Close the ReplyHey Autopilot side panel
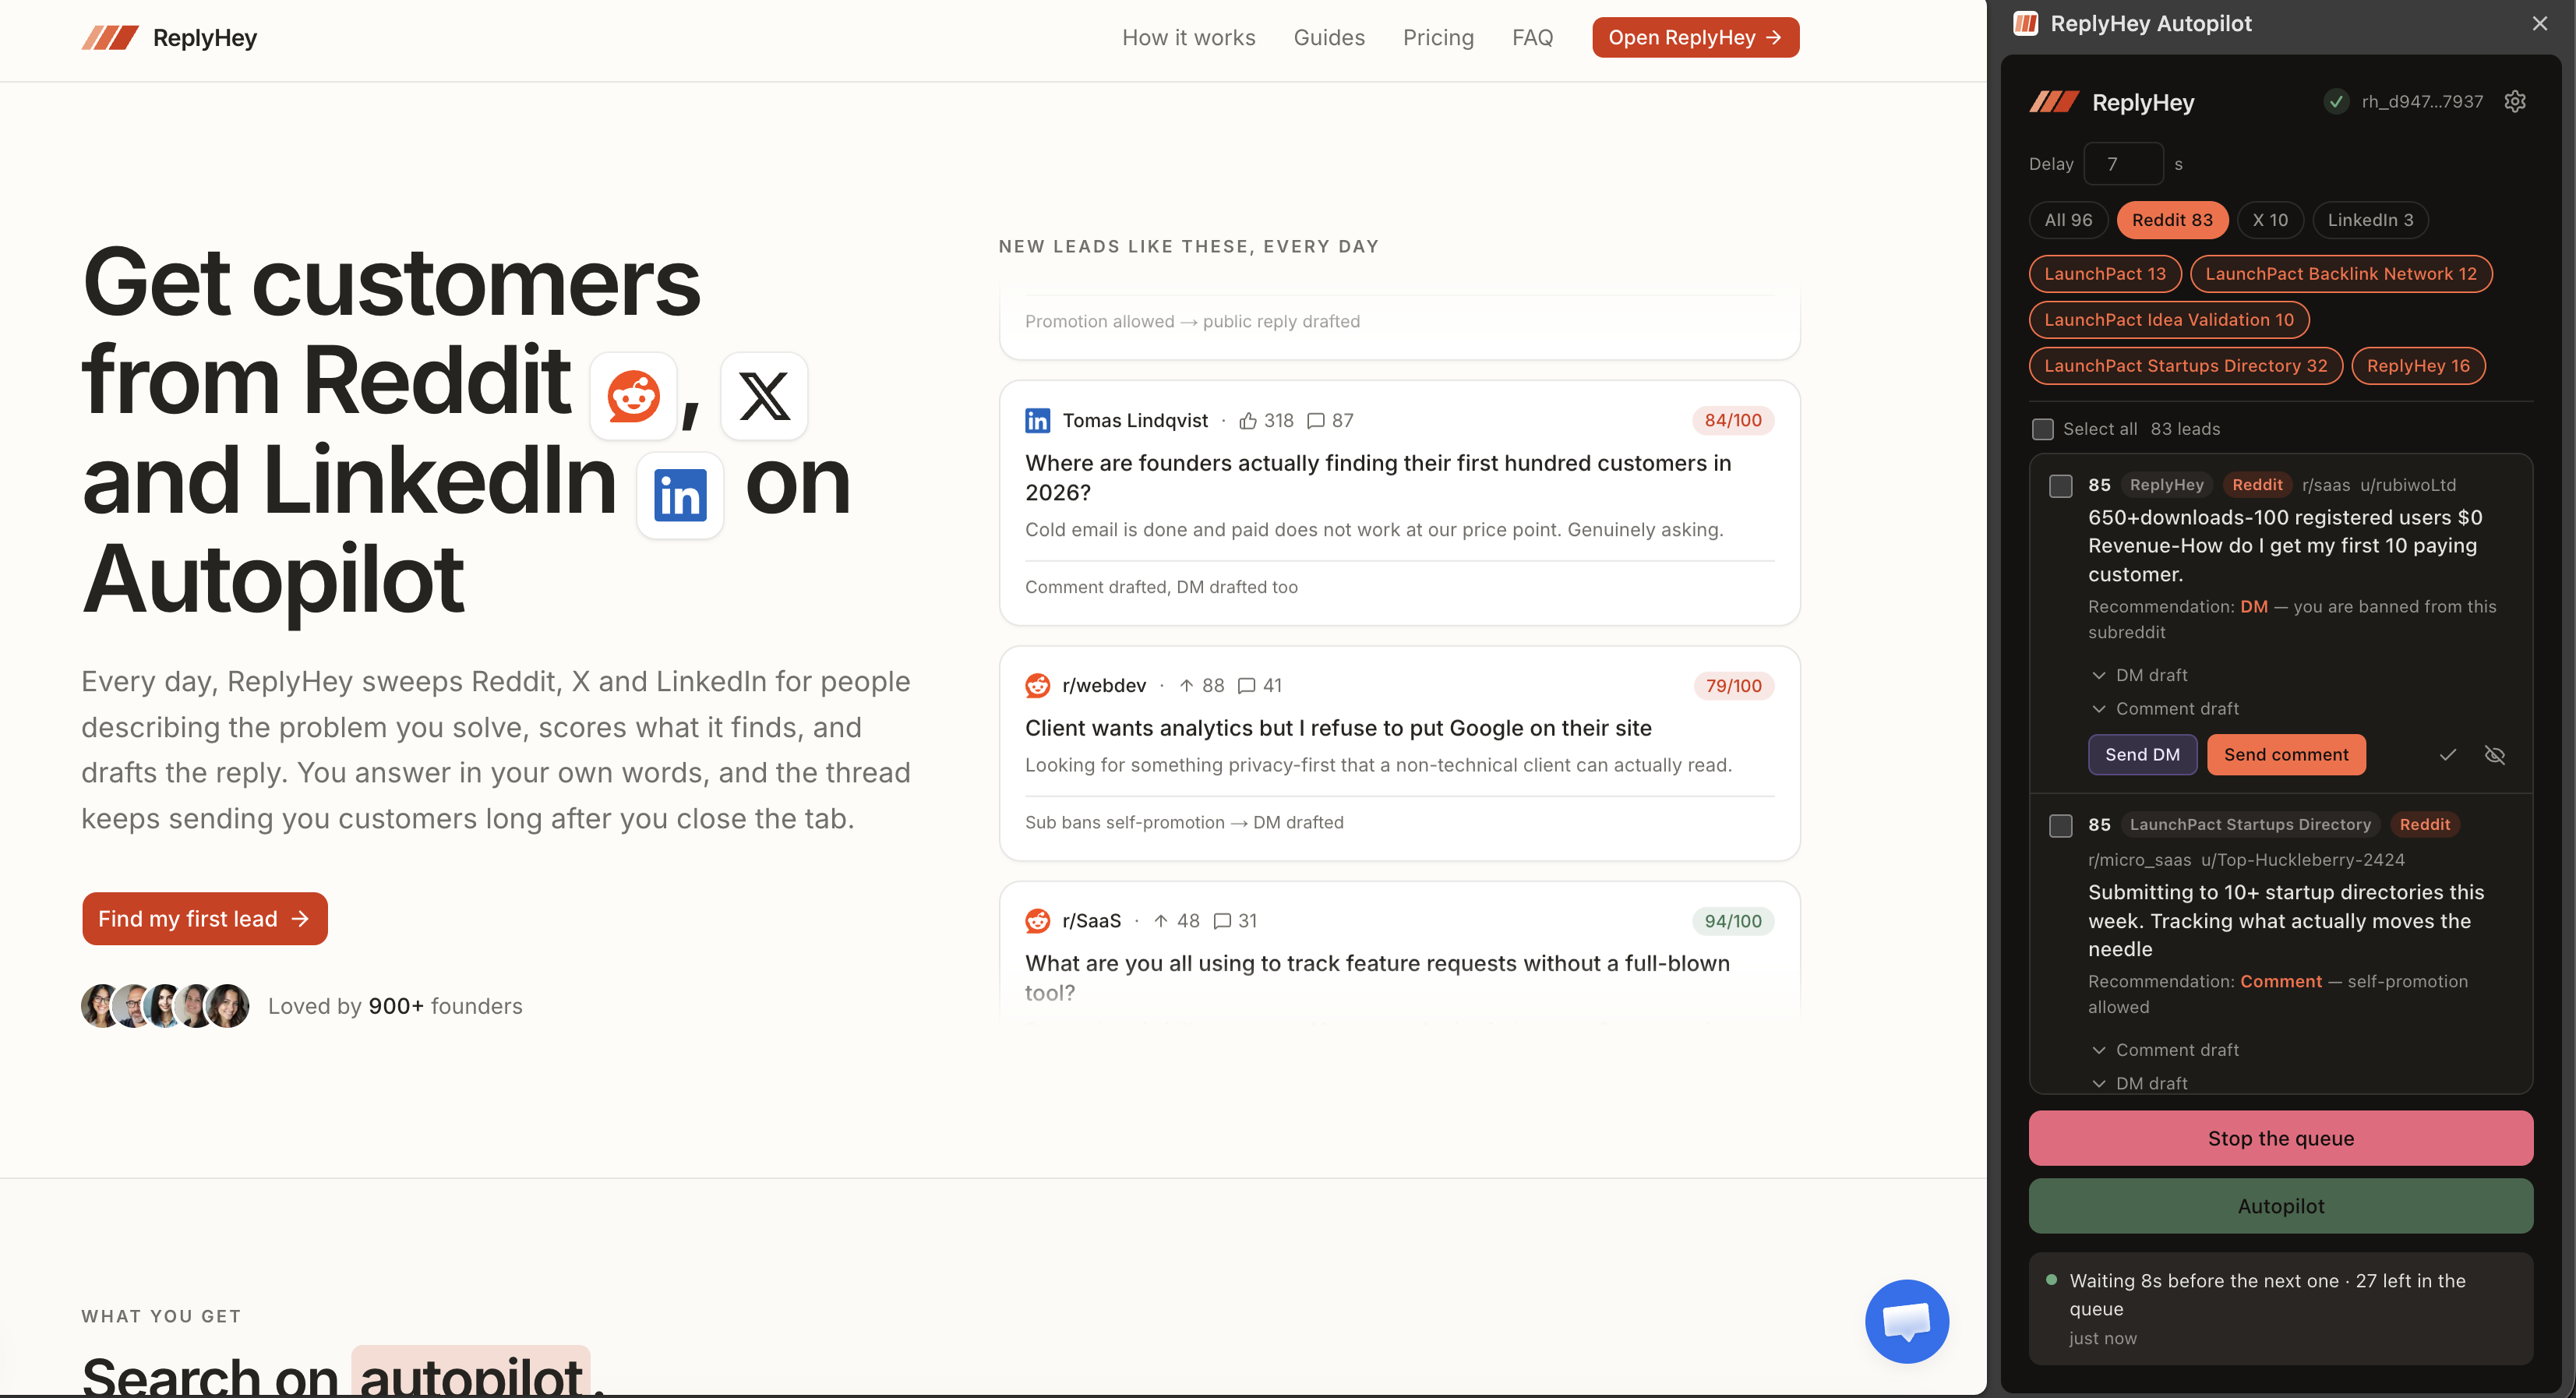This screenshot has width=2576, height=1398. (2540, 23)
